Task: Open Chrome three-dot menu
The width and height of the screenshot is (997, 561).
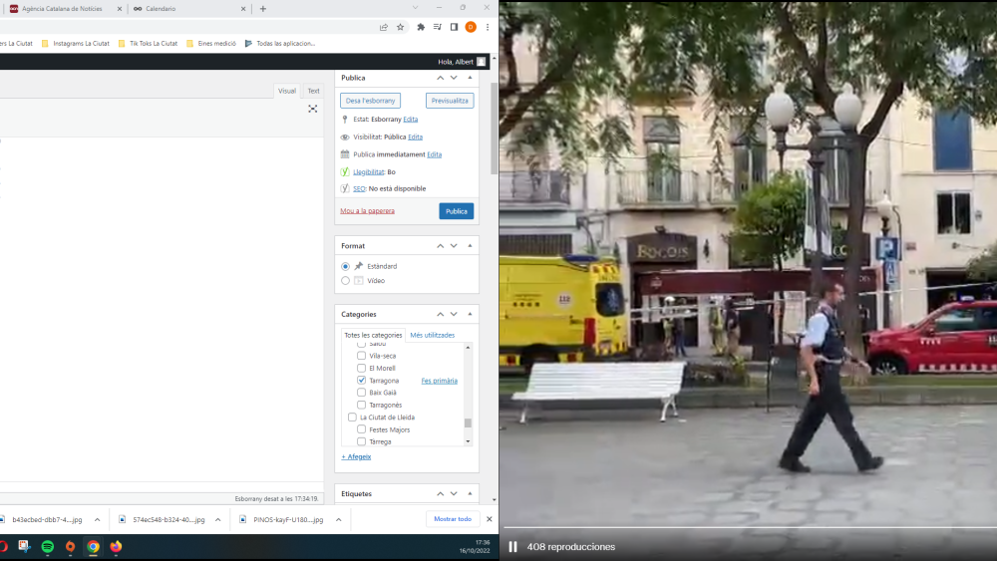Action: tap(488, 27)
